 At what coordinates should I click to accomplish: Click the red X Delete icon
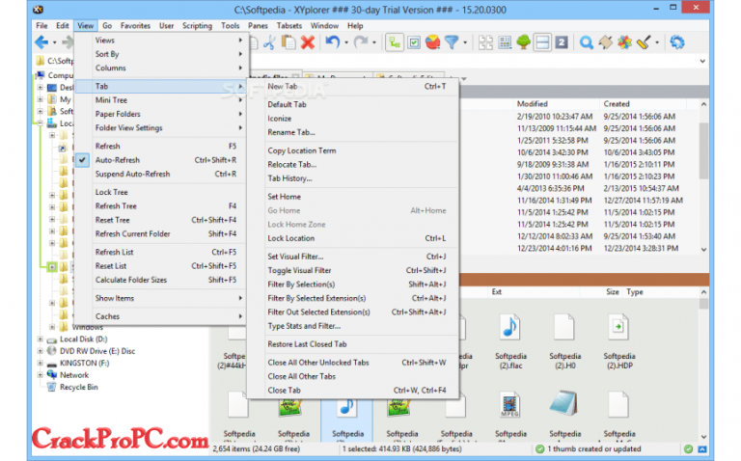[308, 42]
